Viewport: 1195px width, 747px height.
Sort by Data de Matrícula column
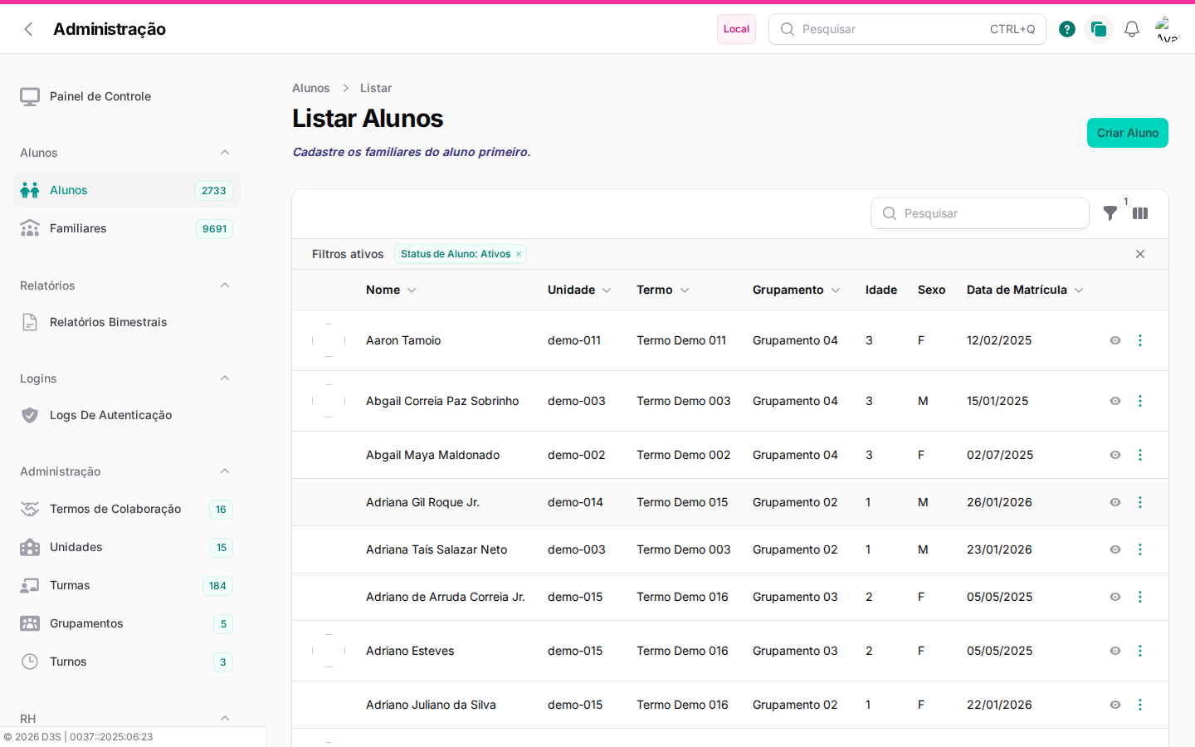pyautogui.click(x=1025, y=290)
